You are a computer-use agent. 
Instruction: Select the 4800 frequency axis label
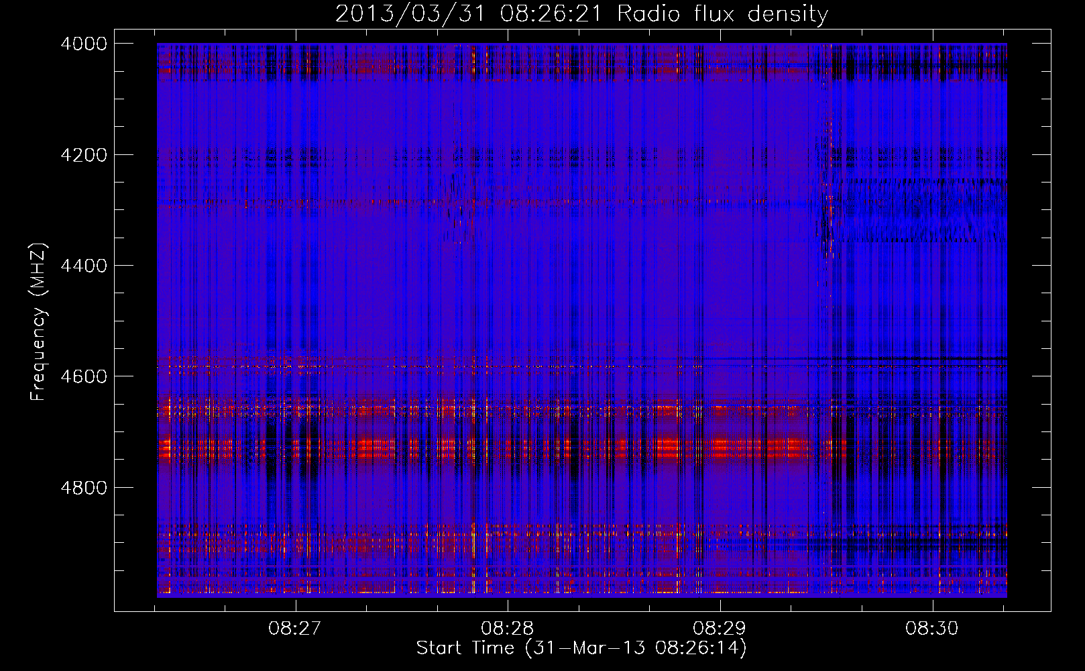(83, 488)
